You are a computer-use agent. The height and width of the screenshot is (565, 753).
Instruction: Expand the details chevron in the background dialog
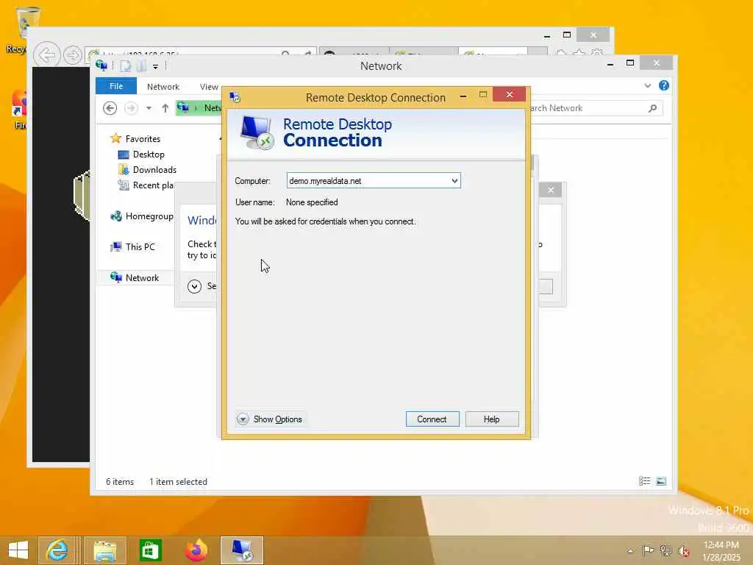(x=194, y=286)
